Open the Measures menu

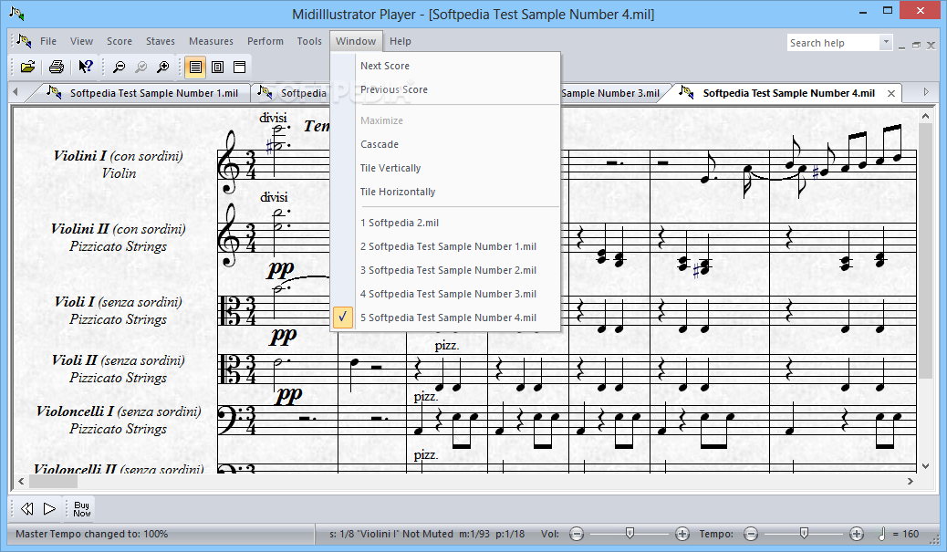pyautogui.click(x=211, y=41)
